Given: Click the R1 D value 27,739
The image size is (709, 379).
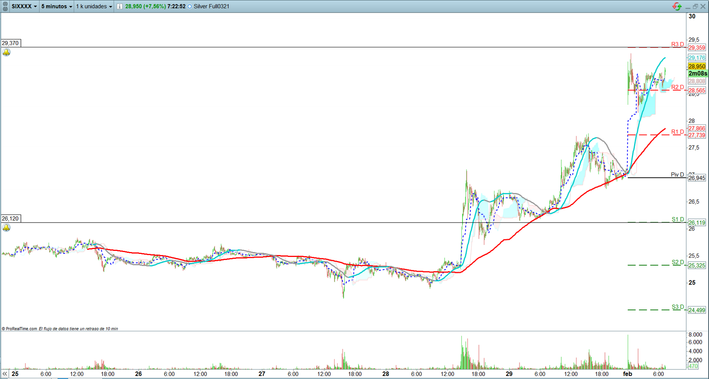Looking at the screenshot, I should click(697, 135).
